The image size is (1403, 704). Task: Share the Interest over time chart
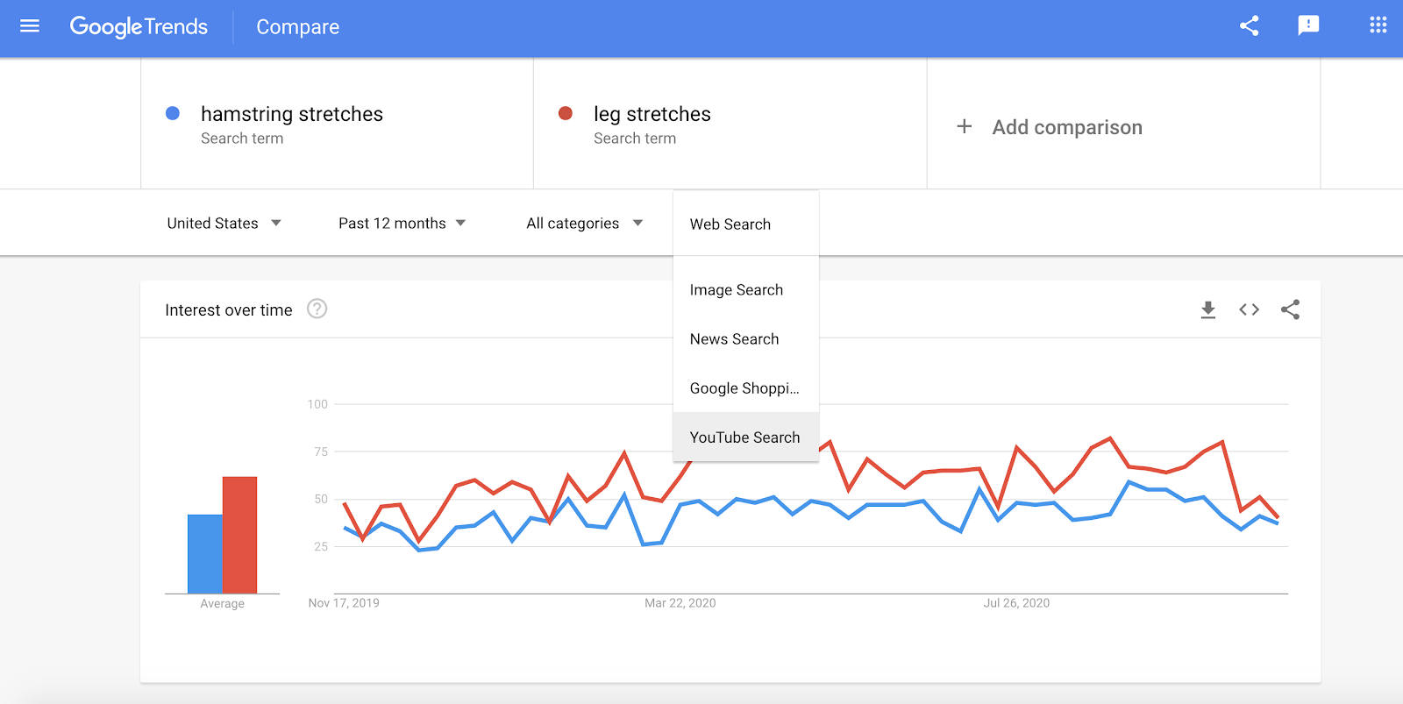click(x=1290, y=309)
